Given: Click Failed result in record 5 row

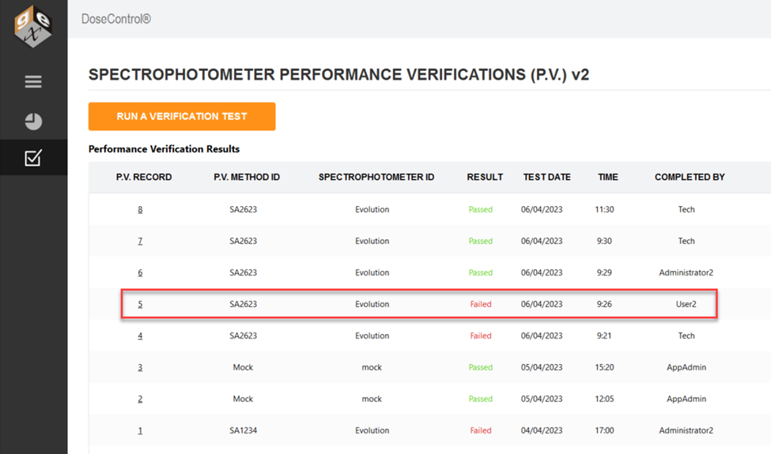Looking at the screenshot, I should click(481, 304).
